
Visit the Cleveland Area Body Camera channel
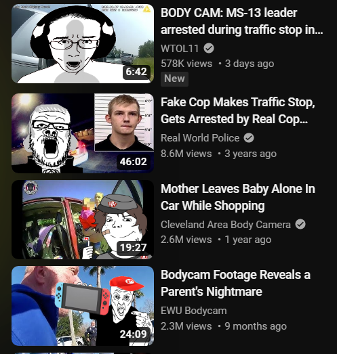click(226, 225)
